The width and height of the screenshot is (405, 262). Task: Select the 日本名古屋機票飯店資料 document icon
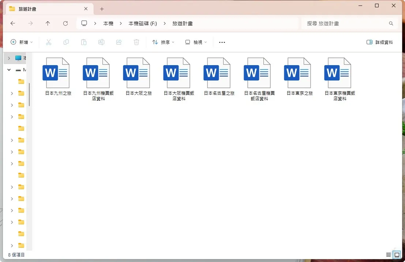click(x=258, y=73)
